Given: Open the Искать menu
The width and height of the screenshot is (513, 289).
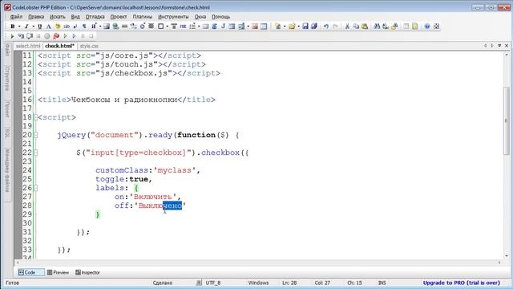Looking at the screenshot, I should point(58,17).
